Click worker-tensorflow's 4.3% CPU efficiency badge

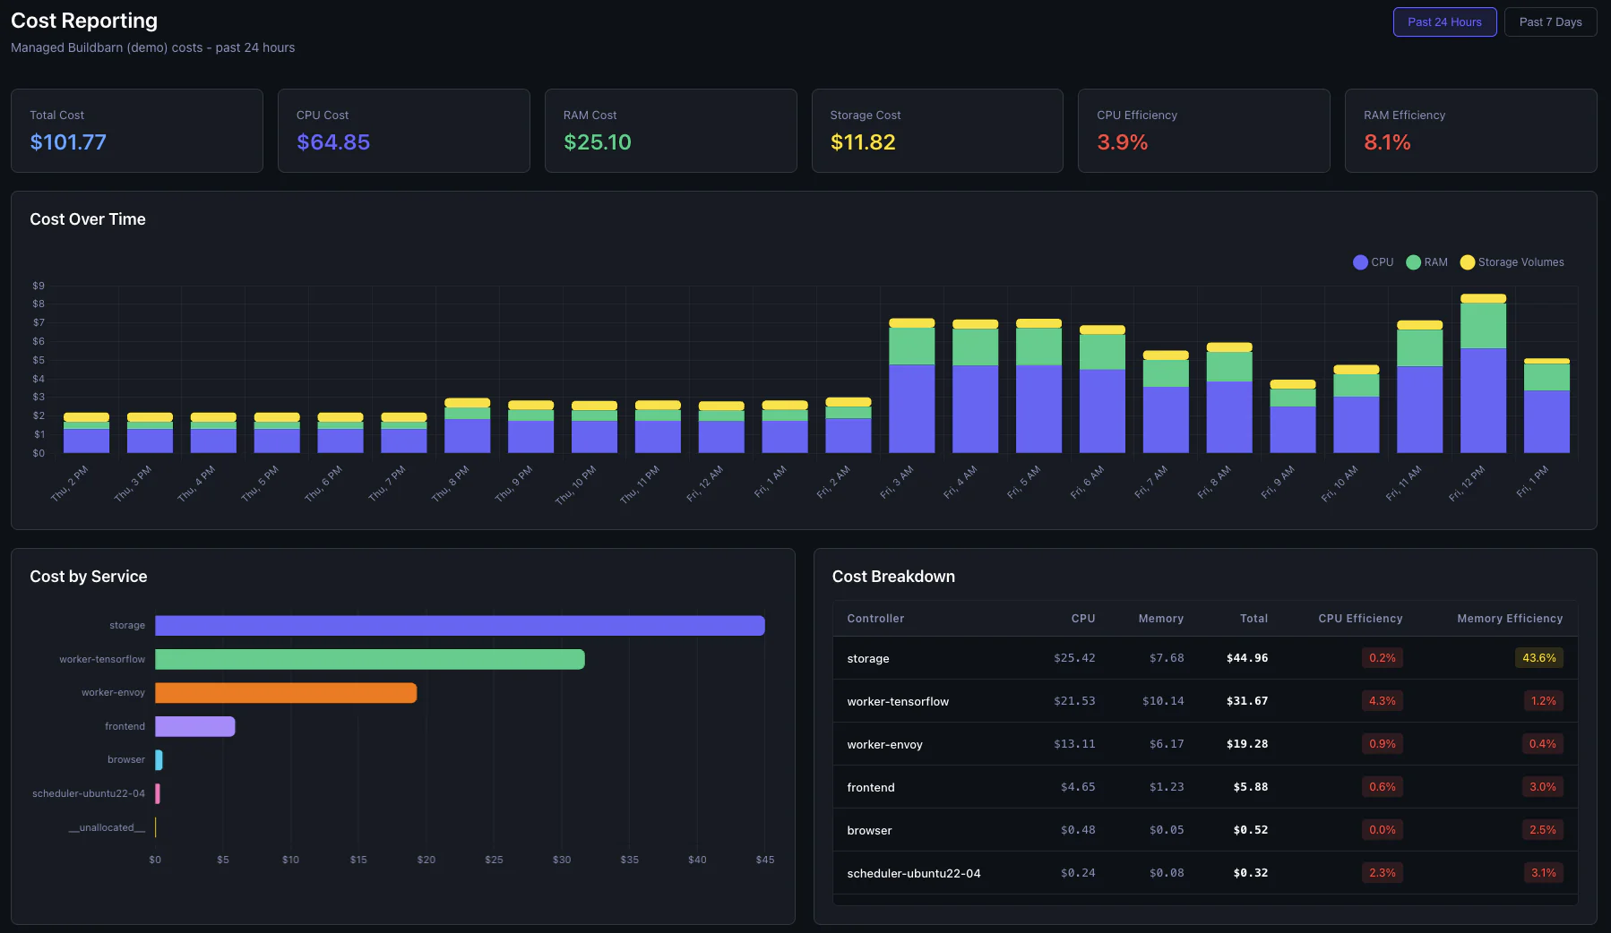pos(1383,701)
